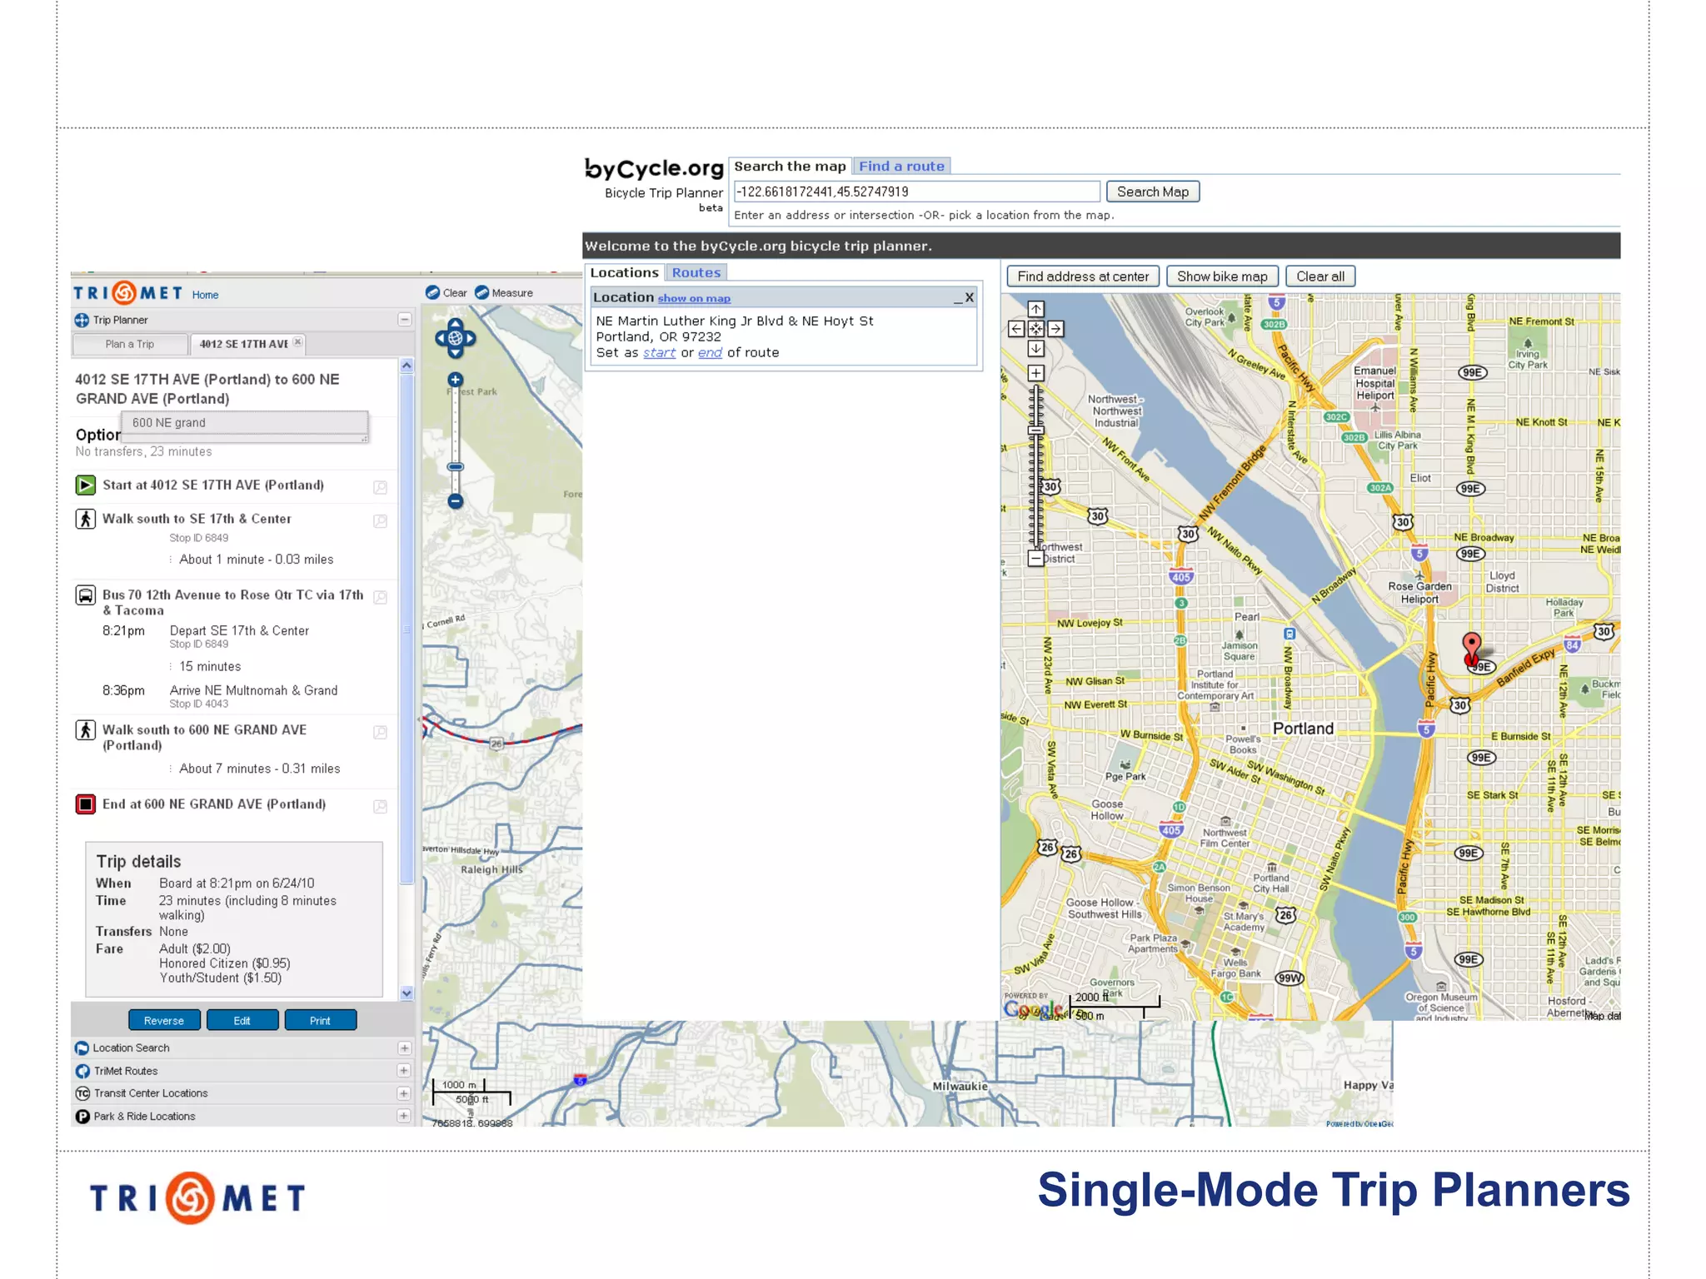This screenshot has width=1706, height=1279.
Task: Click Print trip button
Action: [x=321, y=1020]
